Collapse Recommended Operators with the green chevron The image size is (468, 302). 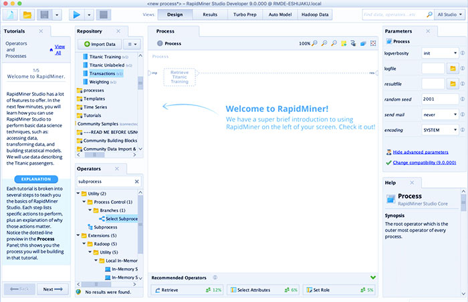pyautogui.click(x=373, y=277)
